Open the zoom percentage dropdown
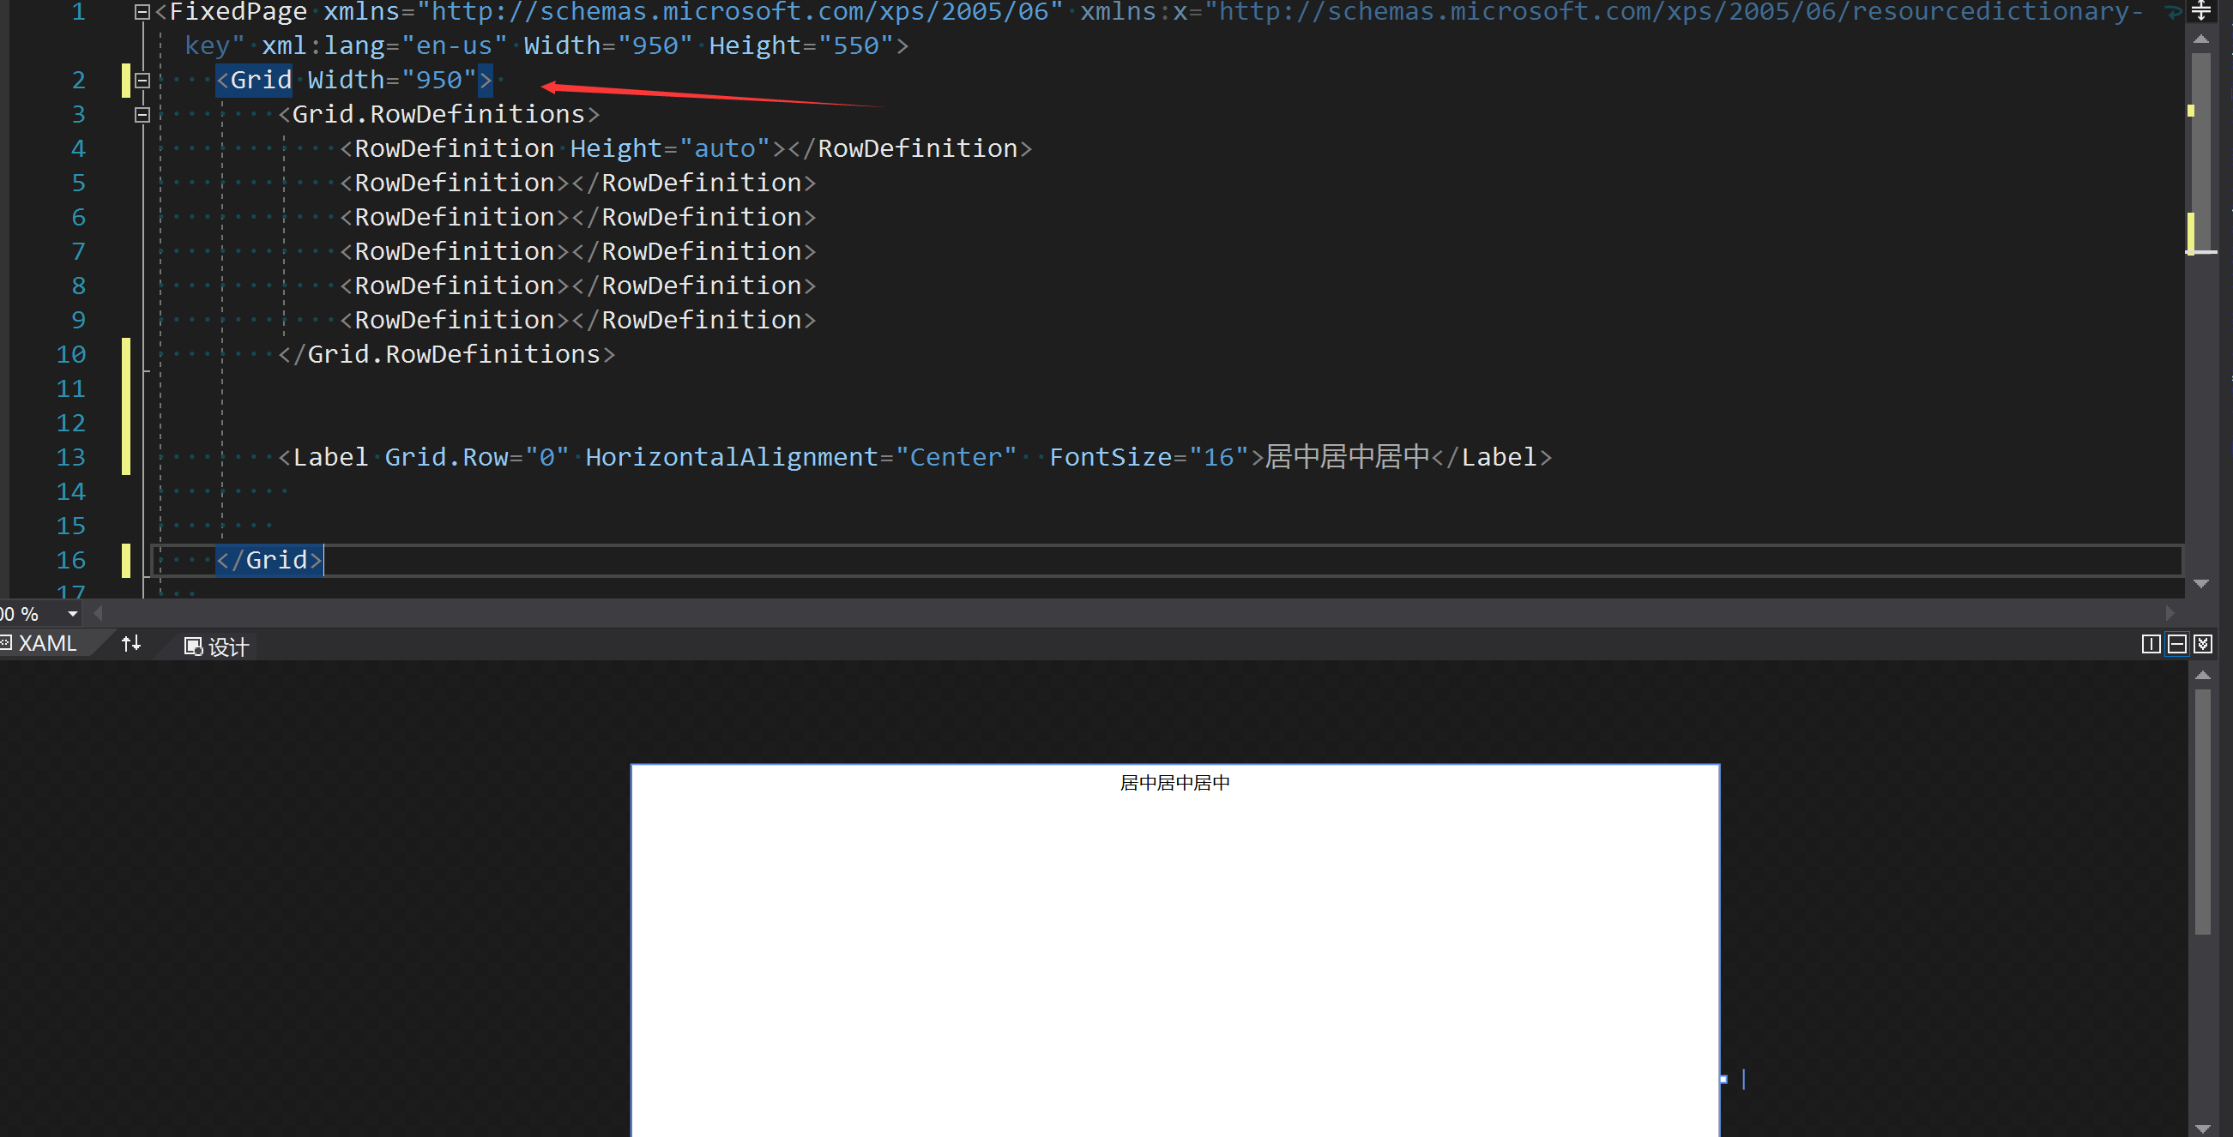 click(72, 614)
